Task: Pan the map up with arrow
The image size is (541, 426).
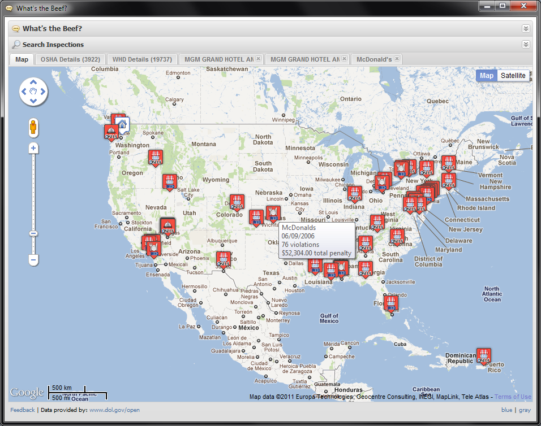Action: tap(33, 82)
